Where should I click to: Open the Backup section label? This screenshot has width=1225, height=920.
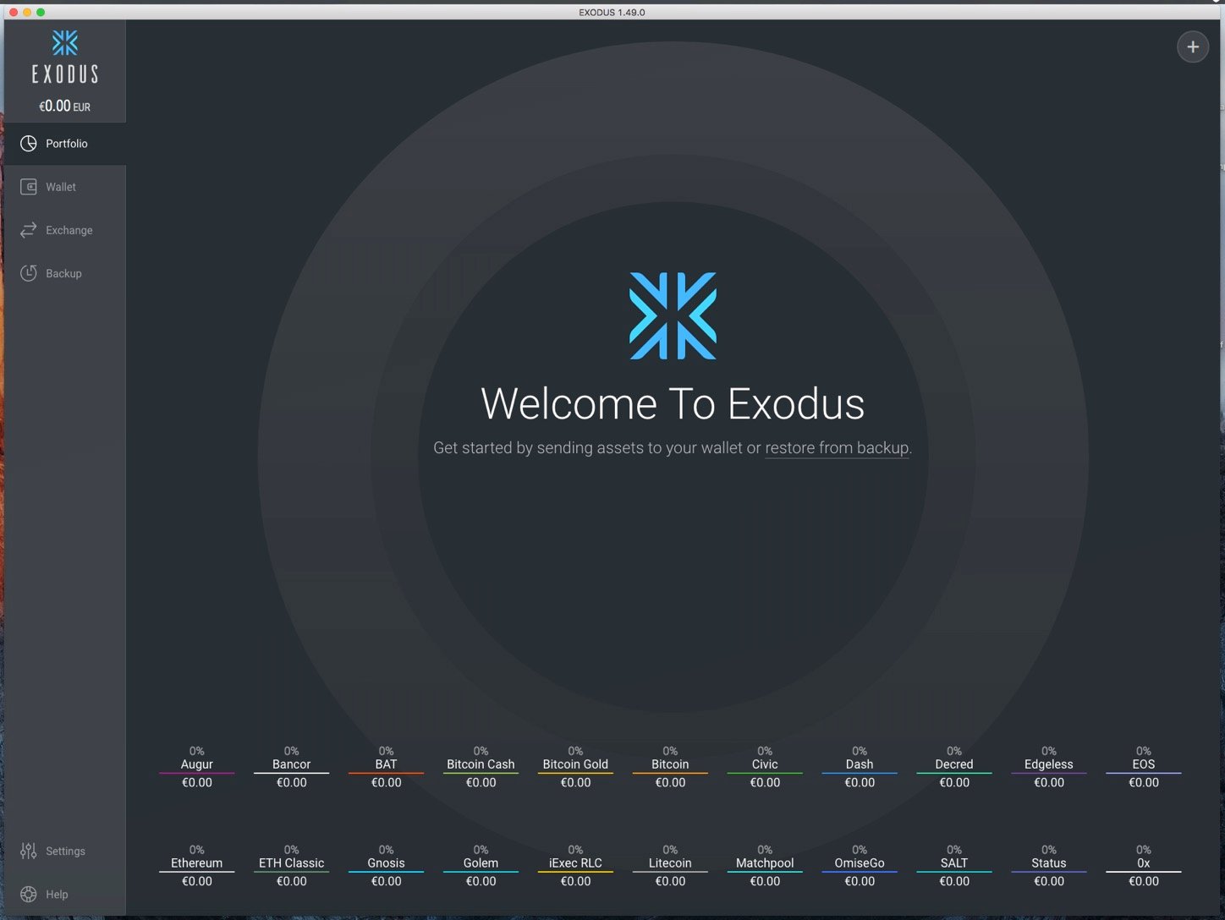[63, 273]
